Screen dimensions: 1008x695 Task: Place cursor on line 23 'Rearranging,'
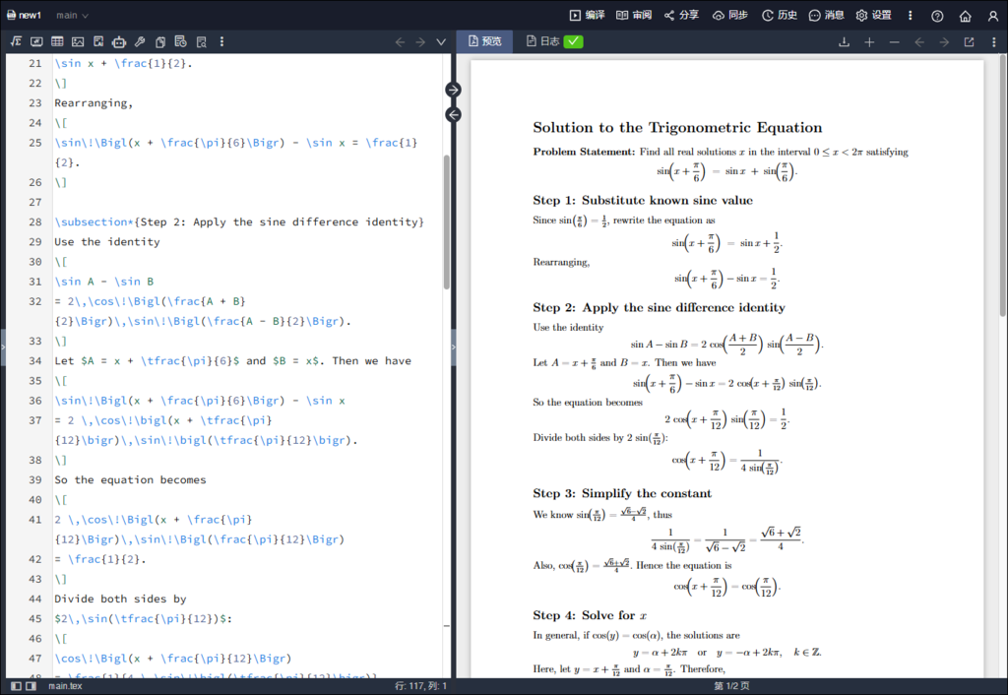(94, 102)
